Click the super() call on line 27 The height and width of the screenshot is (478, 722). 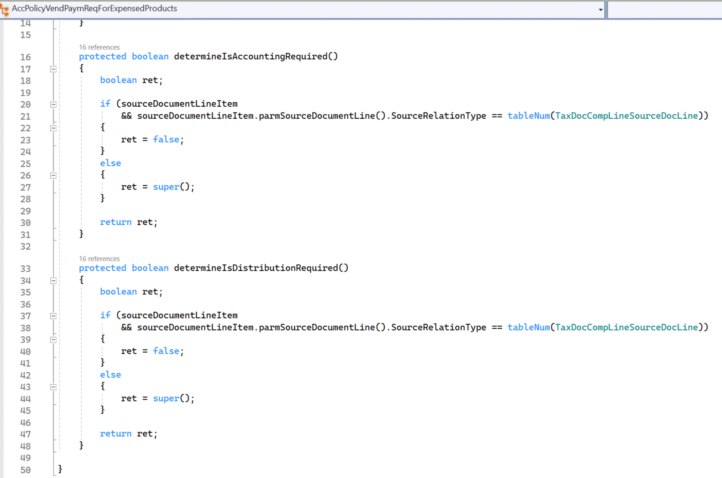[x=173, y=187]
